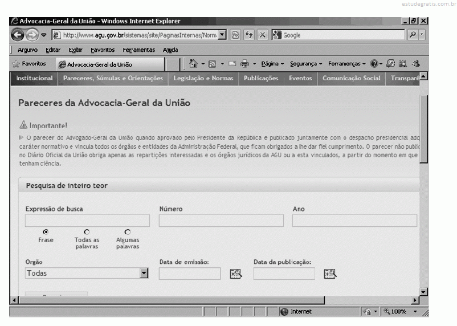Click the RSS feeds icon
457x326 pixels.
[x=212, y=64]
